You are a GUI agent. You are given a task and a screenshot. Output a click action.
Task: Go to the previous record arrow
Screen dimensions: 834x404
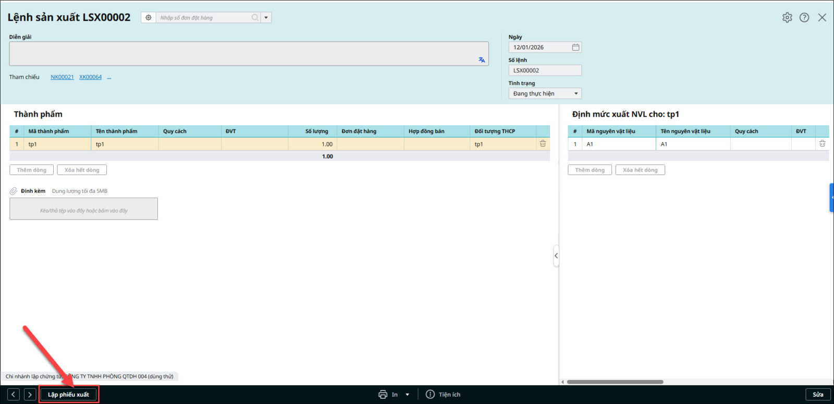click(14, 395)
